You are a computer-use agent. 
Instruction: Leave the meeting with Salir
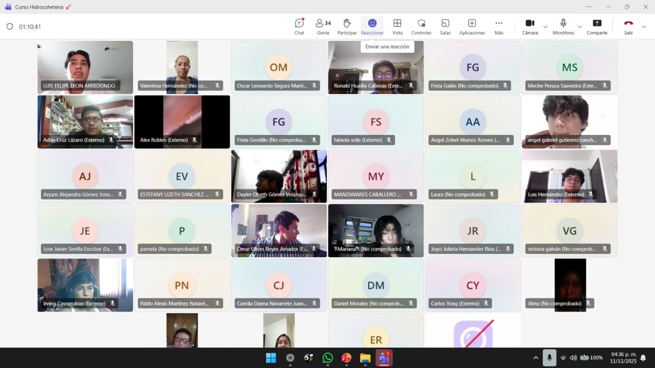click(628, 26)
